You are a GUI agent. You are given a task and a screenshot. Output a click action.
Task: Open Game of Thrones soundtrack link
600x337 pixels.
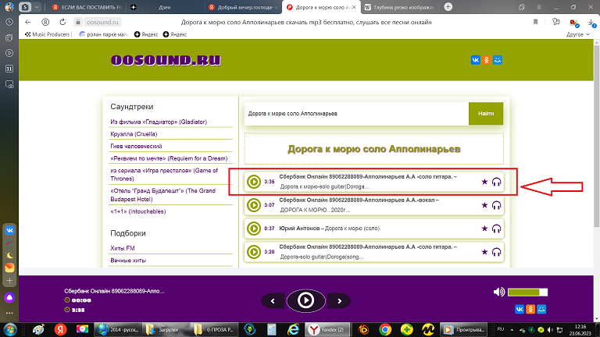click(164, 175)
